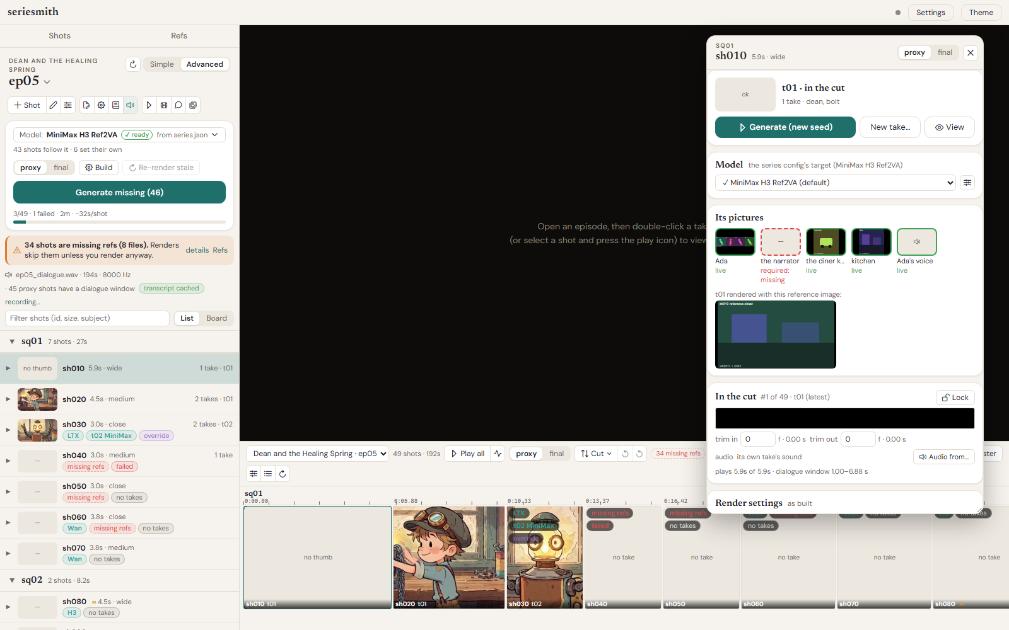This screenshot has height=630, width=1009.
Task: Select final in the timeline toolbar
Action: coord(556,454)
